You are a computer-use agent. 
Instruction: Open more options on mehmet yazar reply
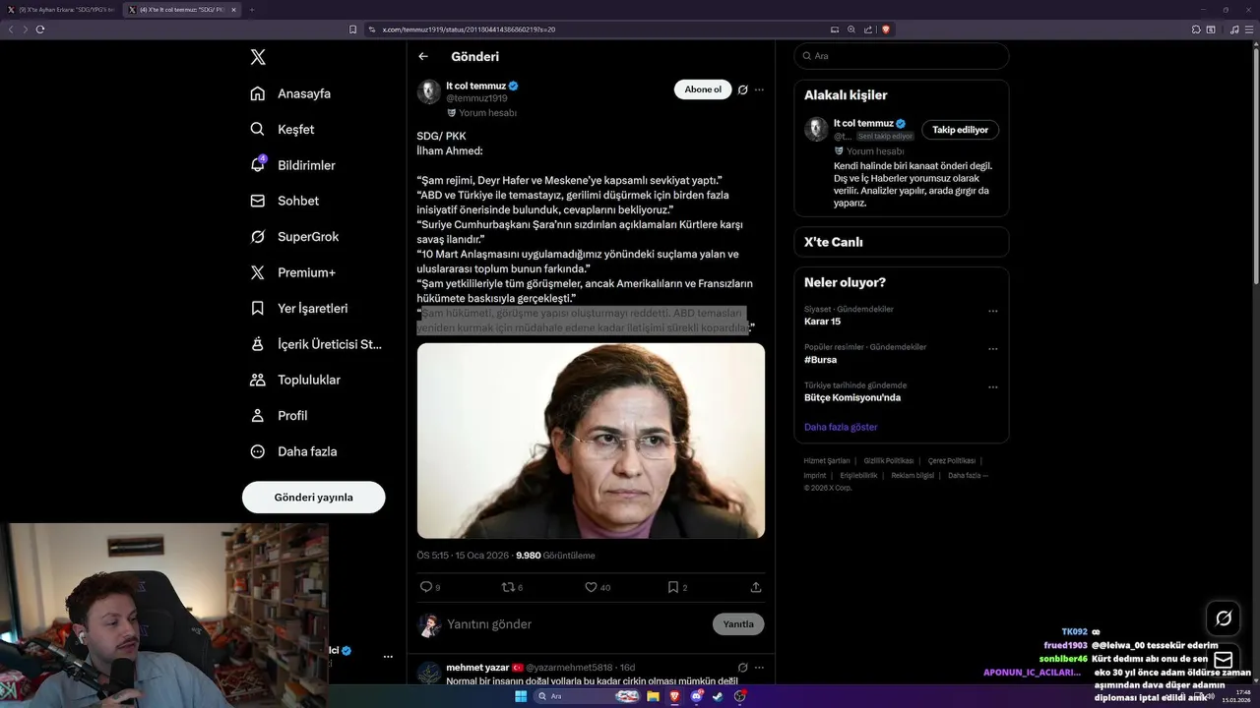coord(759,668)
